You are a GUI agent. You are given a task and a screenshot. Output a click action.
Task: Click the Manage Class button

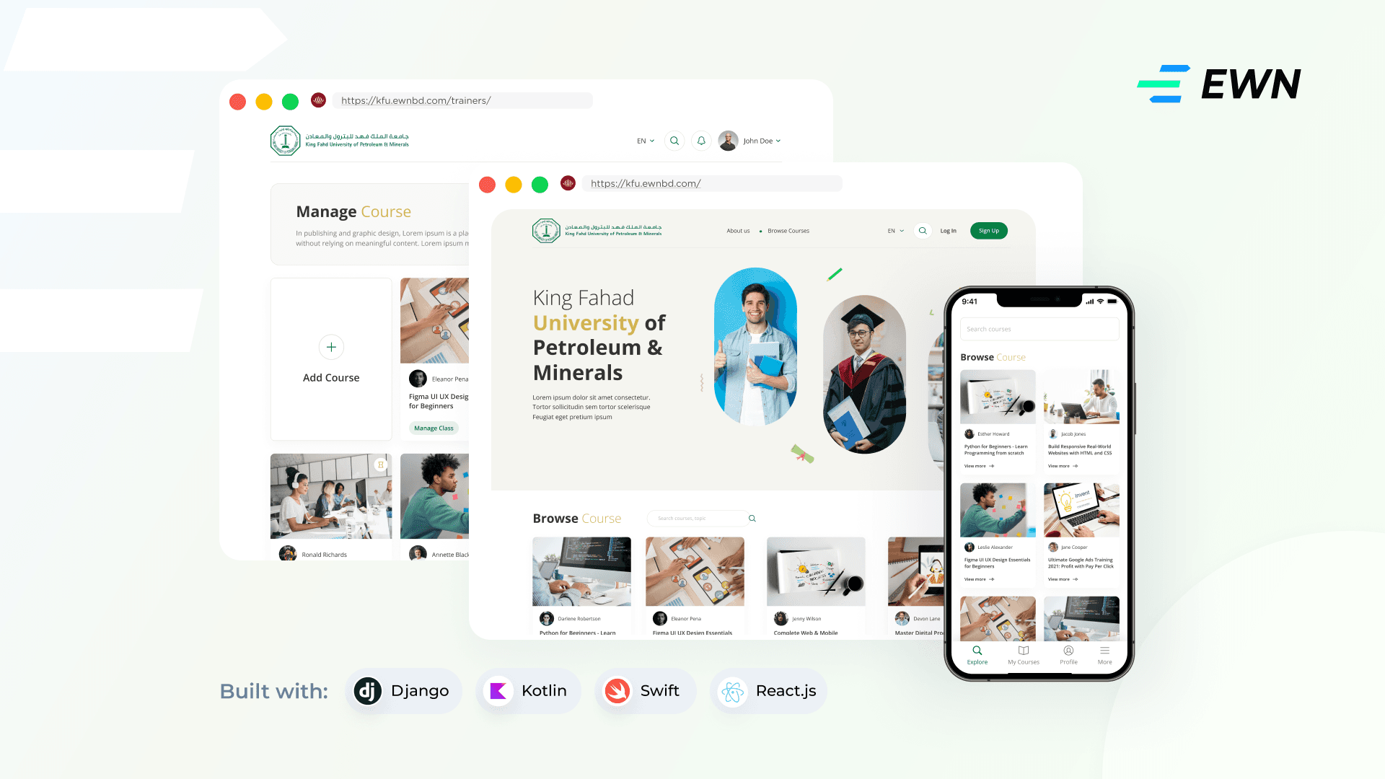click(433, 427)
